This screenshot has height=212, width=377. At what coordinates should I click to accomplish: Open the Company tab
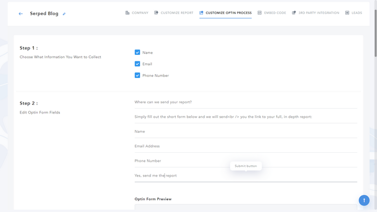[x=137, y=13]
